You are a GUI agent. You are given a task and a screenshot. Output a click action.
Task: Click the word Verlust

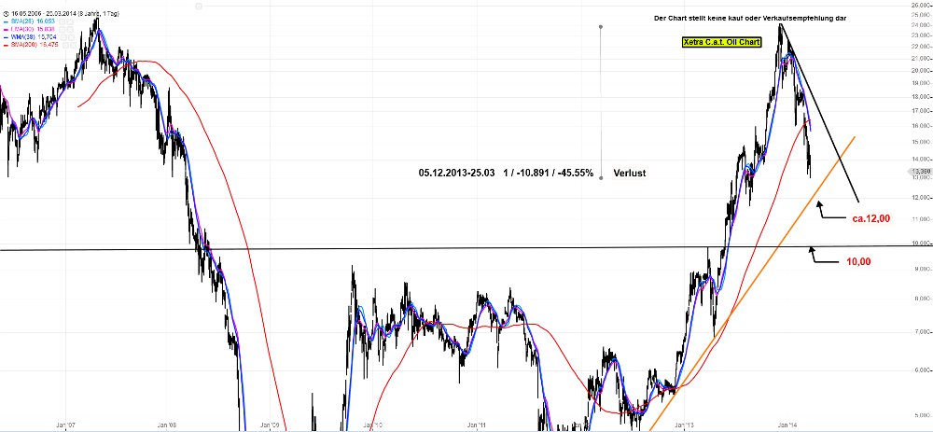[x=630, y=174]
